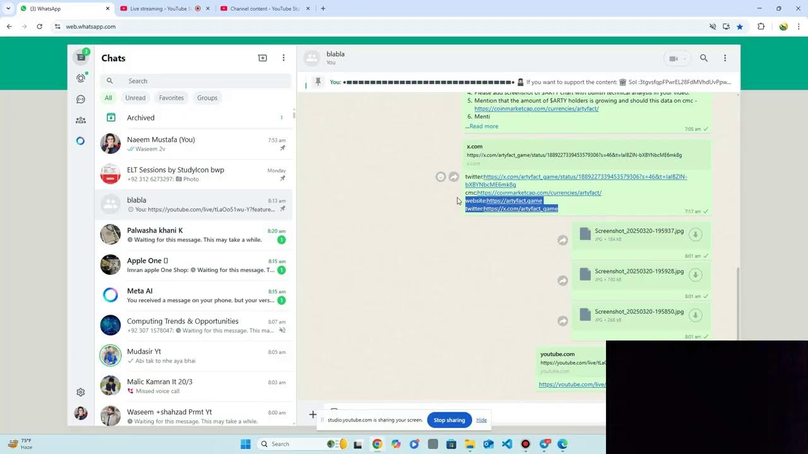Open the blabla group header name
808x454 pixels.
335,54
